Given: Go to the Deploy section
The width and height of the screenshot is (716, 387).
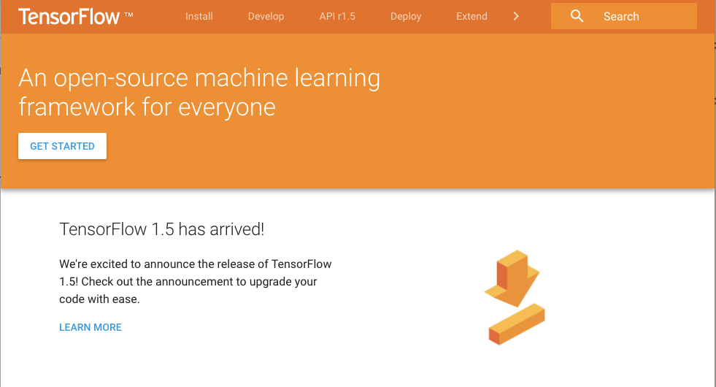Looking at the screenshot, I should 406,17.
